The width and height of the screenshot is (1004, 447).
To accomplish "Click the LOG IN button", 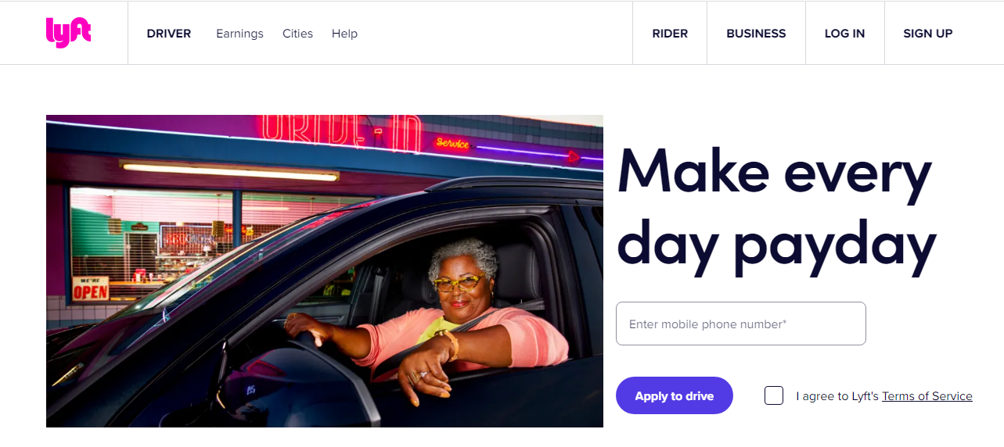I will pos(844,34).
